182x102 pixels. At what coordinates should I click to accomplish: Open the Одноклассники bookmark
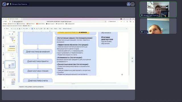[12, 24]
